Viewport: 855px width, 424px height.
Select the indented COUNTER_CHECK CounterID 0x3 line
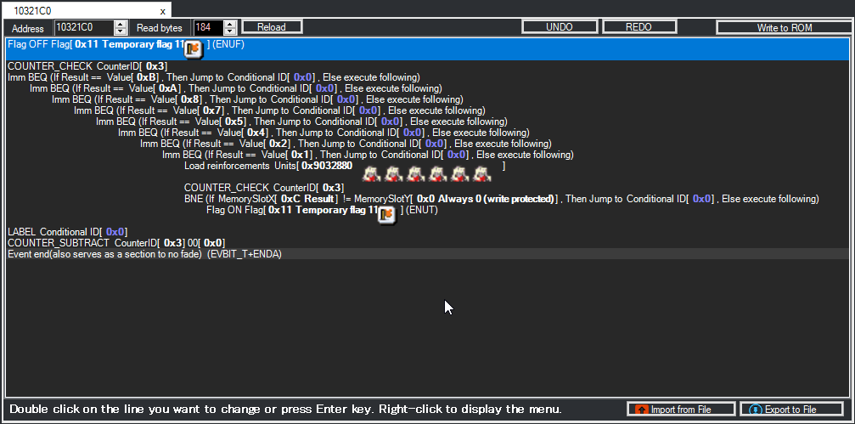pyautogui.click(x=428, y=188)
